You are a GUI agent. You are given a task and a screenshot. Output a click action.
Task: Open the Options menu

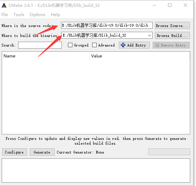[x=38, y=15]
